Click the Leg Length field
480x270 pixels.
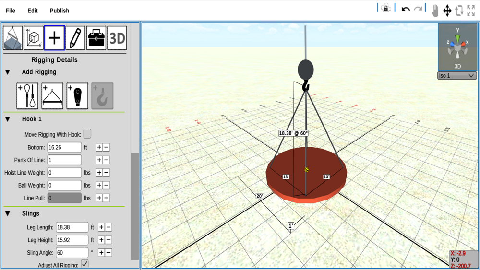[x=72, y=227]
